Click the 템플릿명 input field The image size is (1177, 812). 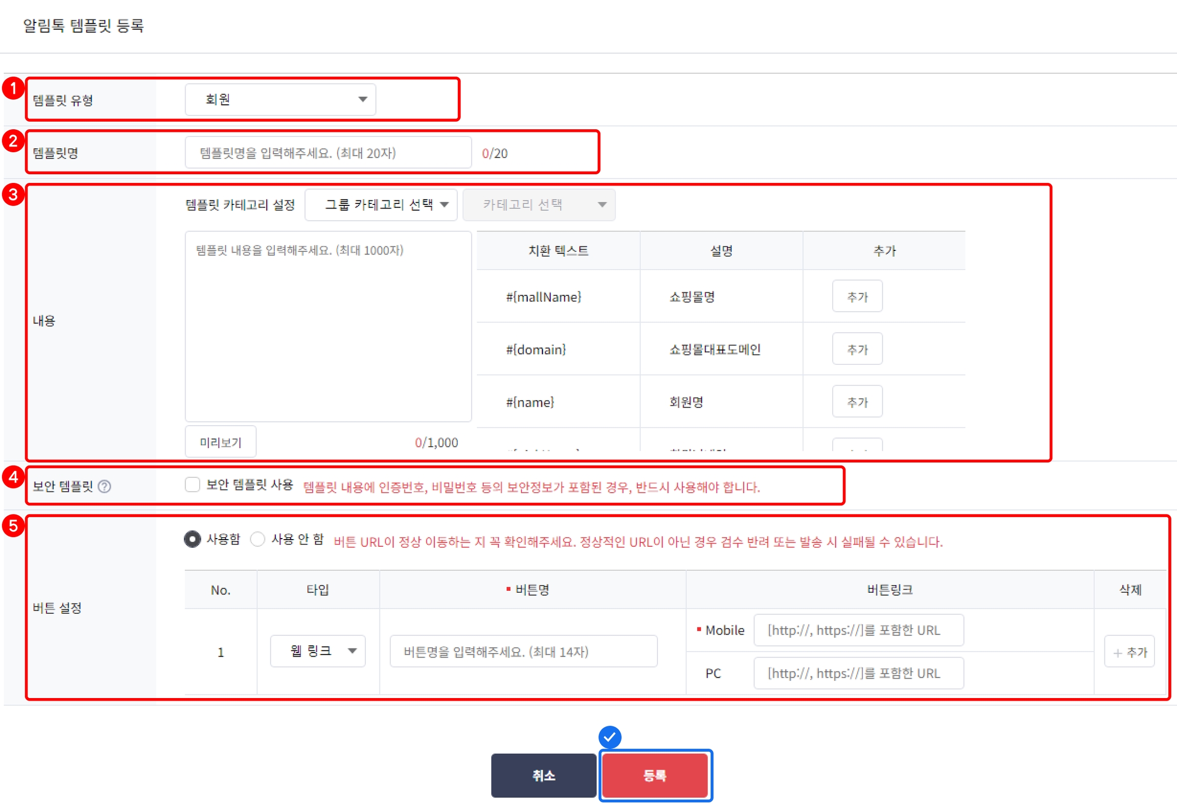327,153
